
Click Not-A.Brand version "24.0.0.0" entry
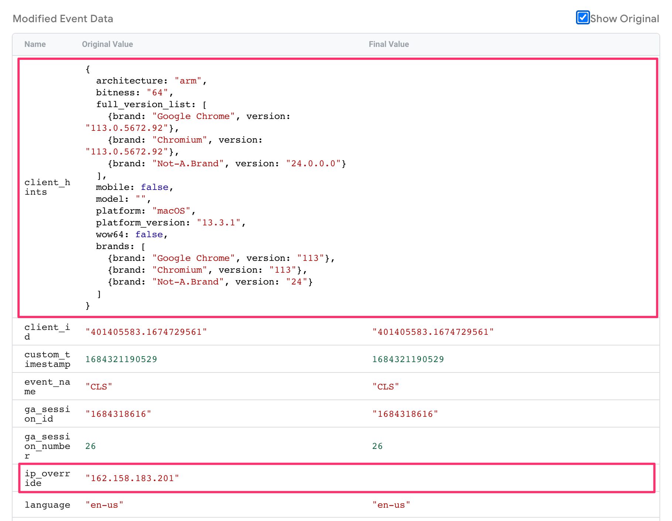[227, 164]
